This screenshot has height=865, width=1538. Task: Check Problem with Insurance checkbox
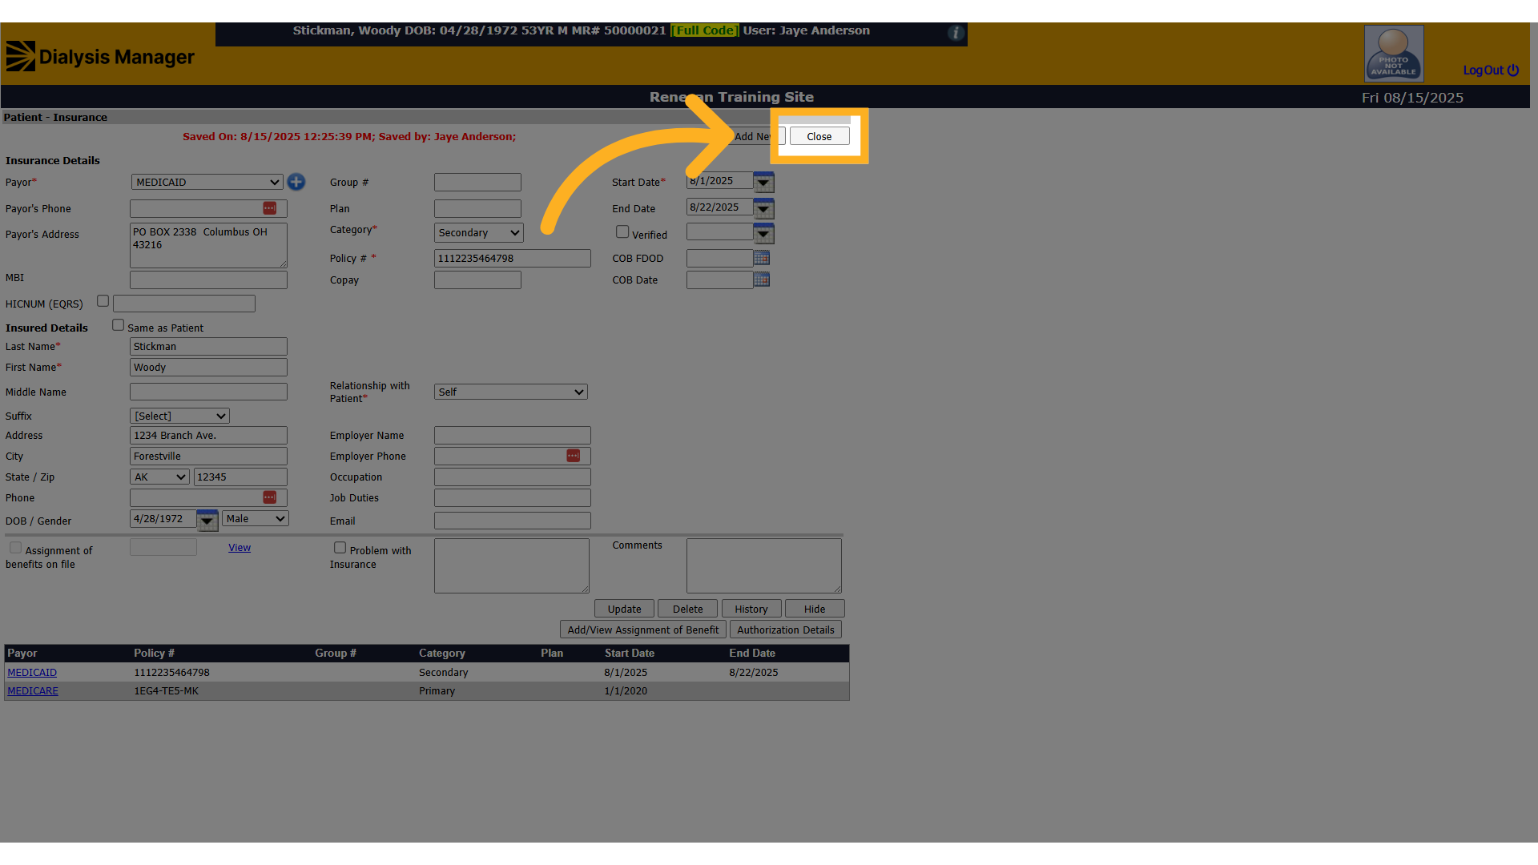tap(340, 548)
